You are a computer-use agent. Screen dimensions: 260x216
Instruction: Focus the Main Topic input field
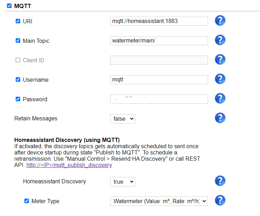[159, 41]
